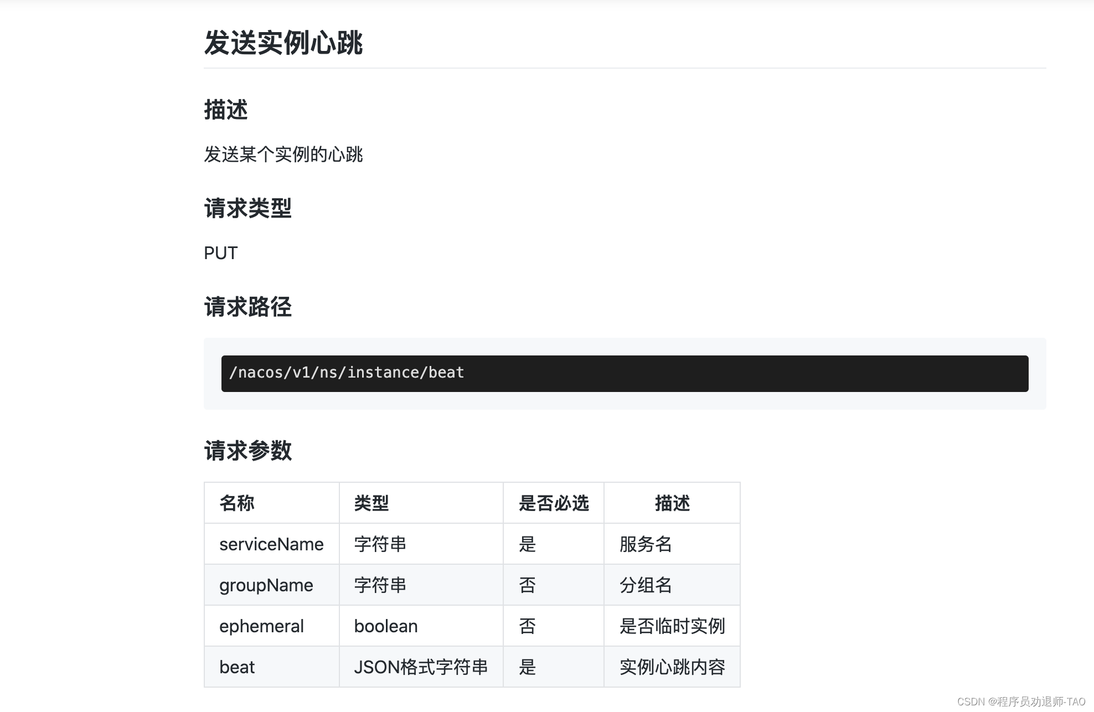Select 是 in the beat row

pyautogui.click(x=554, y=667)
